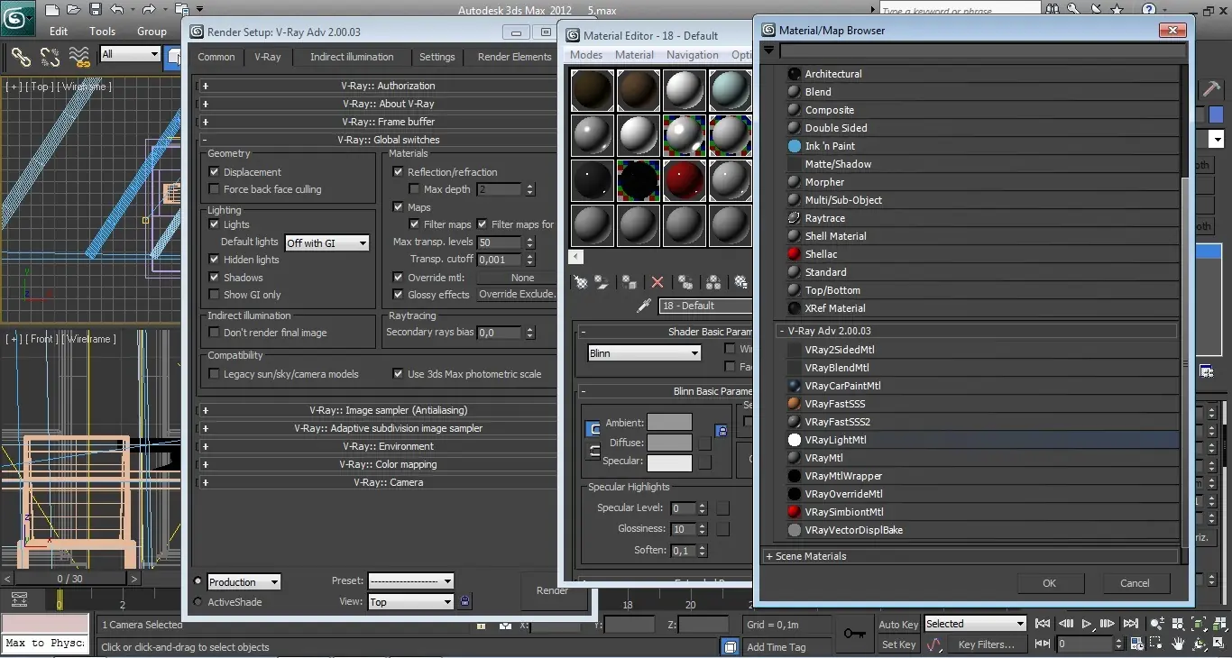The image size is (1232, 658).
Task: Enable Show GI only checkbox
Action: pyautogui.click(x=214, y=295)
